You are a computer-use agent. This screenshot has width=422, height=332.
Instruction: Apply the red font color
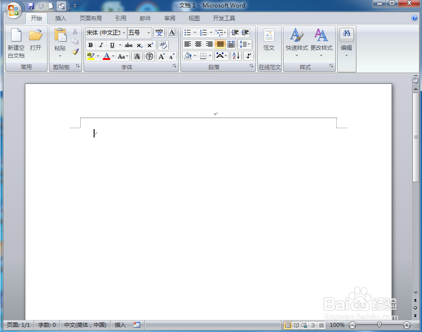107,56
